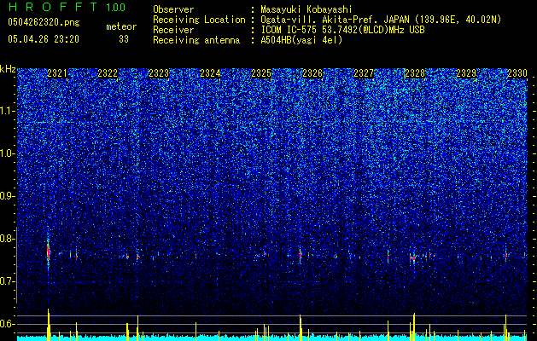537x341 pixels.
Task: Click the 2327 time marker
Action: coord(364,73)
